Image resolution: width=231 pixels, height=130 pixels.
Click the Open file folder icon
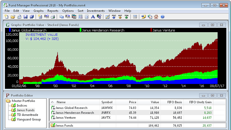(13, 17)
